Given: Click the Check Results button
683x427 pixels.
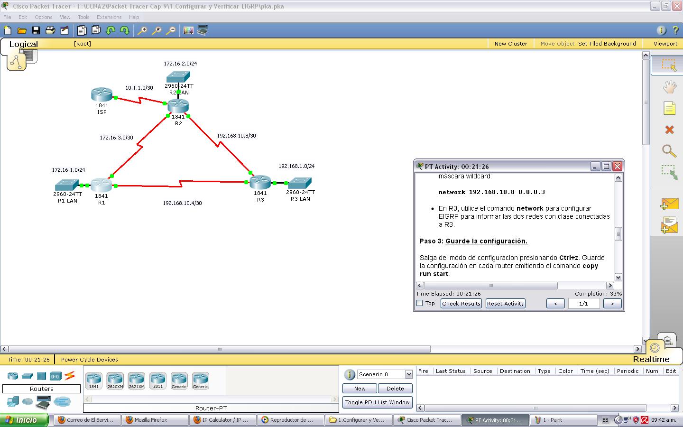Looking at the screenshot, I should pyautogui.click(x=461, y=304).
